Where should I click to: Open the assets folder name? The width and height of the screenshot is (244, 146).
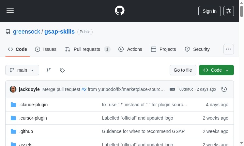(26, 144)
